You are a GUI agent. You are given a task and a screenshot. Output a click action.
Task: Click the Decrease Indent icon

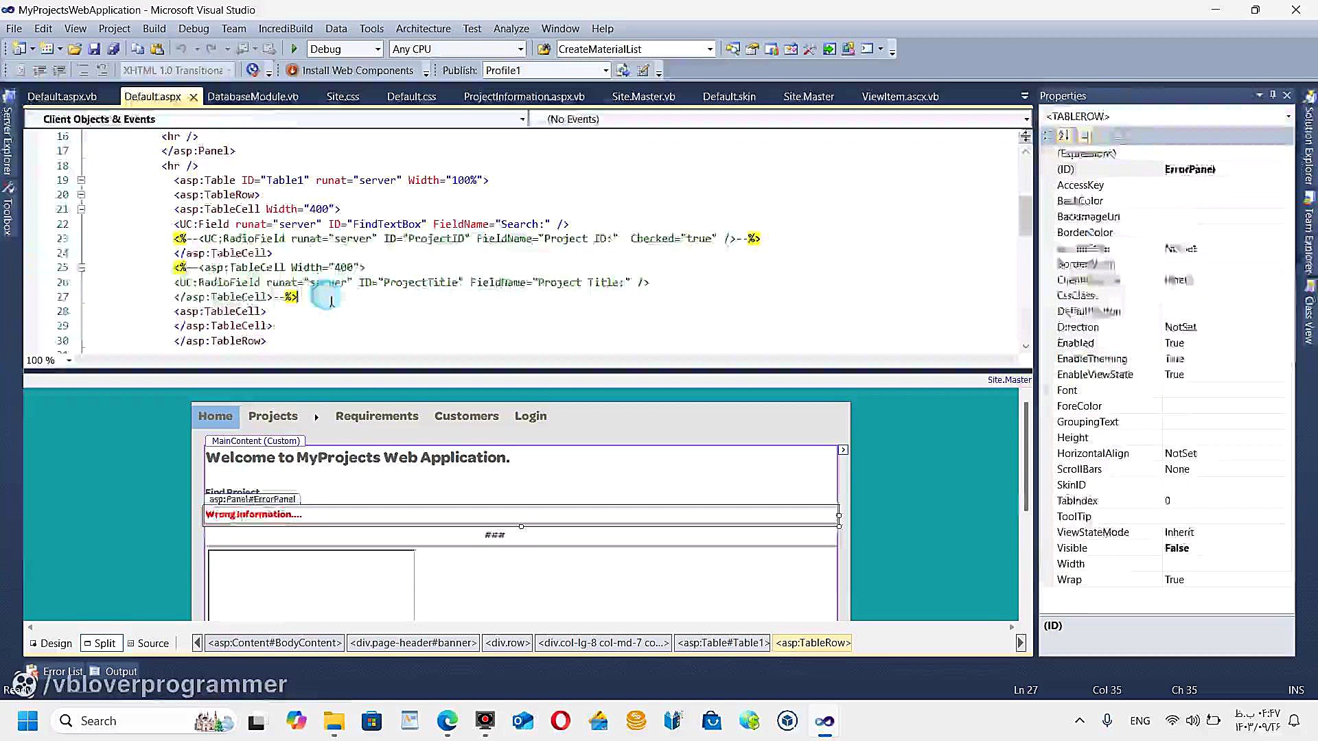(40, 70)
